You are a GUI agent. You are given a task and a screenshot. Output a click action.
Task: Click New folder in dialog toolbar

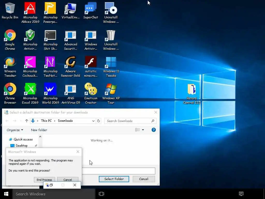(x=39, y=130)
